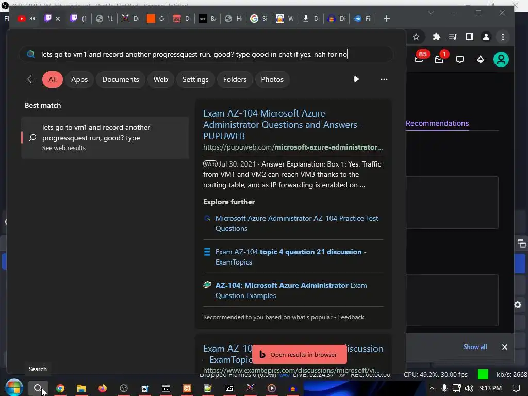
Task: Switch to the Settings filter
Action: [x=195, y=79]
